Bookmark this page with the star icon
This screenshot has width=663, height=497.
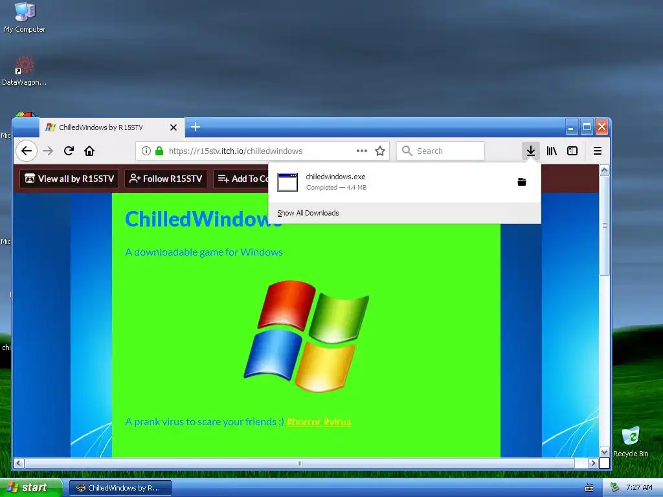pos(380,151)
